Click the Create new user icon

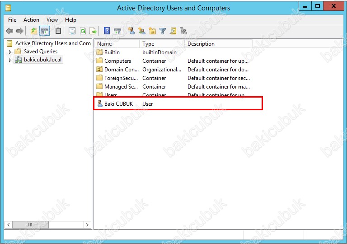pos(131,31)
